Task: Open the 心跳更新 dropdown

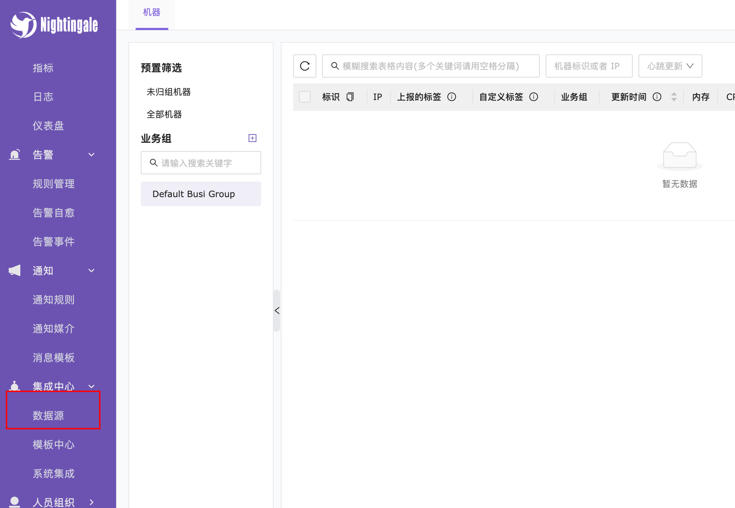Action: [x=670, y=66]
